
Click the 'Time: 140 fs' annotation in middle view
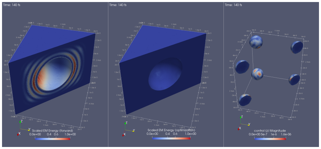click(118, 5)
